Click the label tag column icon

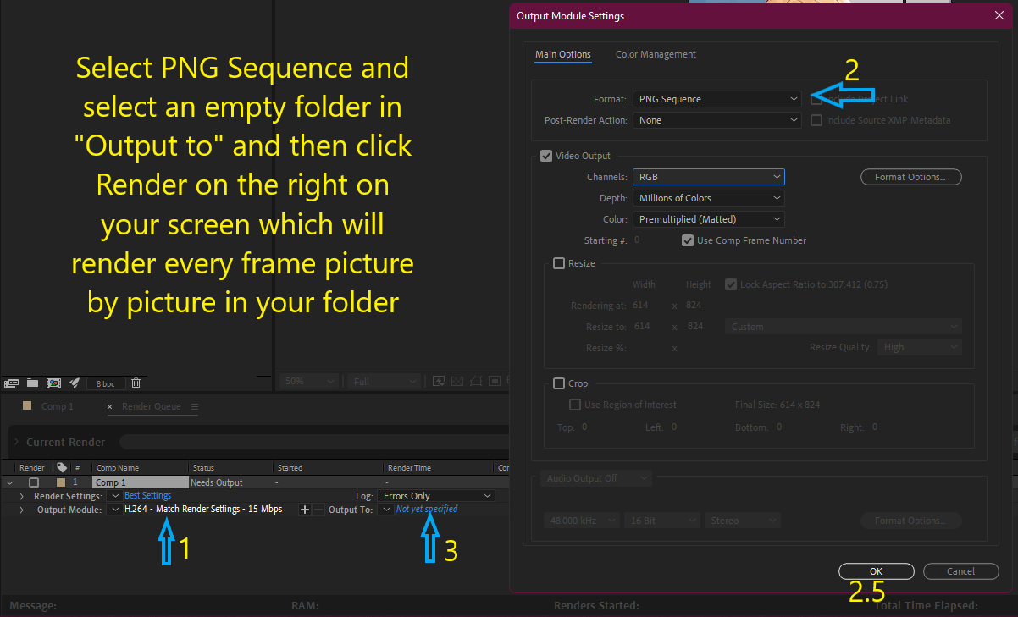(x=61, y=467)
